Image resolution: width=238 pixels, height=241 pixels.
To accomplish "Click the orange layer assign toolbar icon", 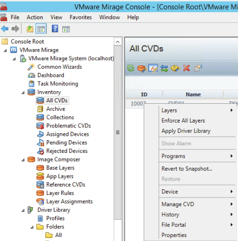I will click(x=141, y=68).
